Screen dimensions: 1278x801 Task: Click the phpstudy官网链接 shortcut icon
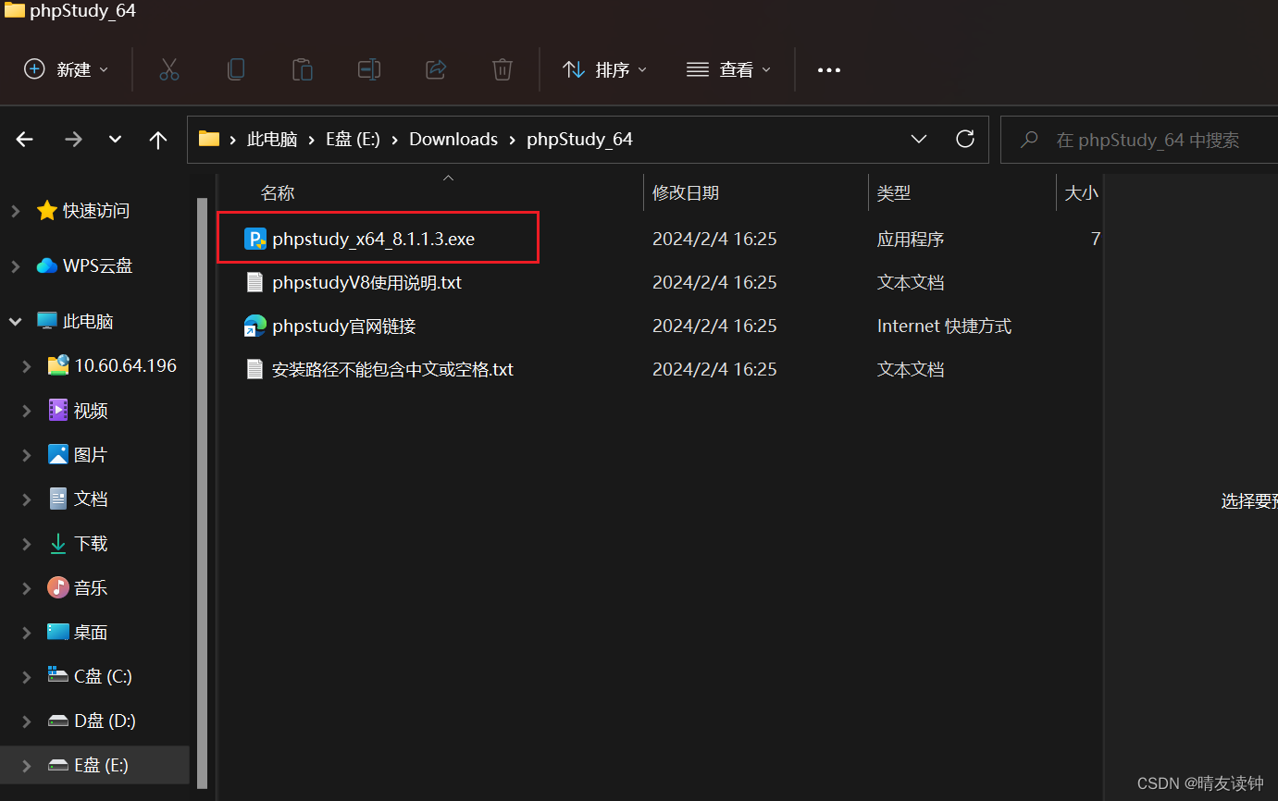pyautogui.click(x=255, y=326)
